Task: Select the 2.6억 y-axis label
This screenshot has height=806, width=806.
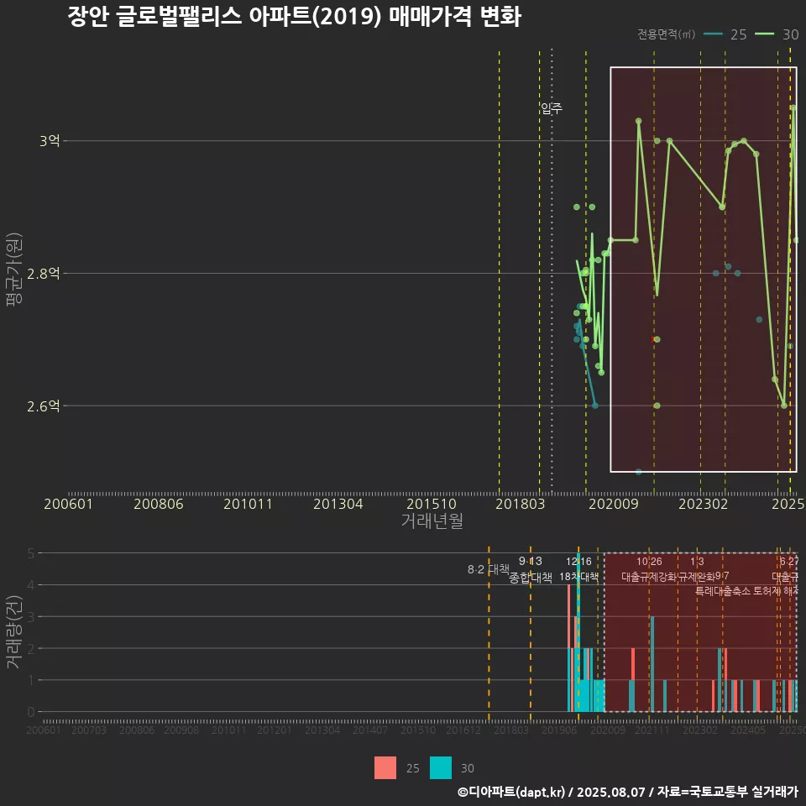Action: 44,406
